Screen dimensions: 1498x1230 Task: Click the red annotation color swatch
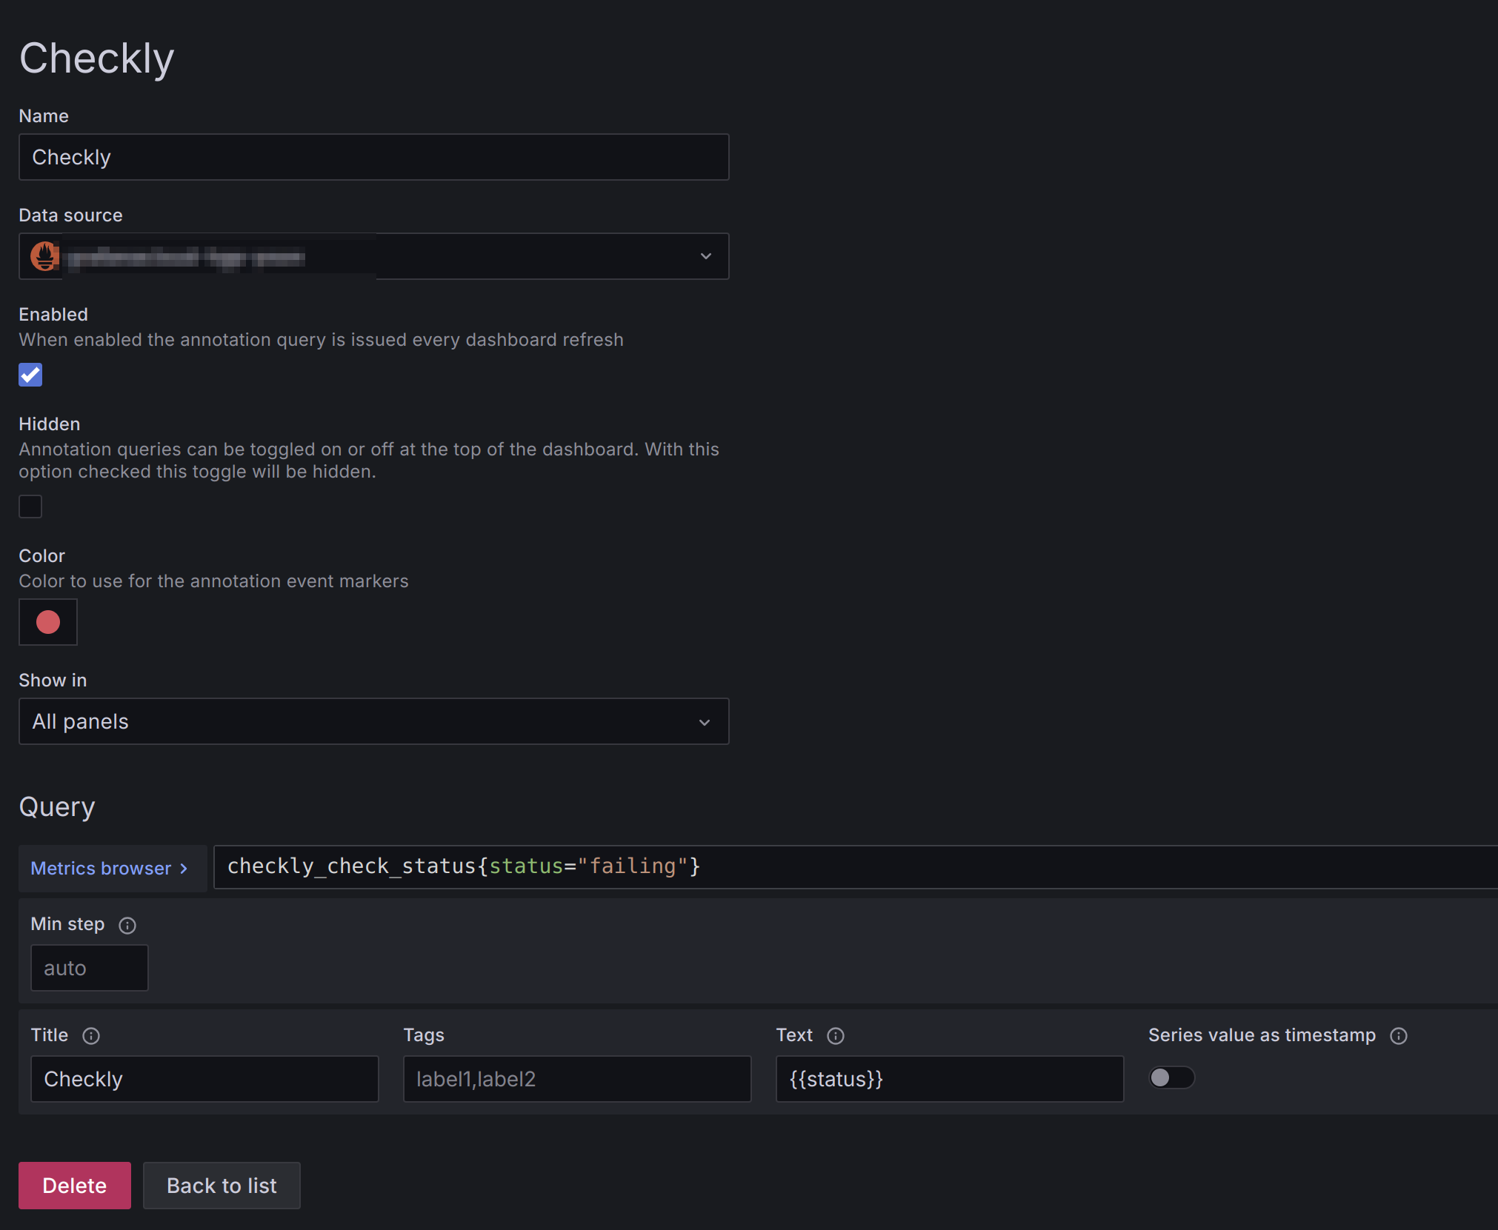[x=48, y=621]
